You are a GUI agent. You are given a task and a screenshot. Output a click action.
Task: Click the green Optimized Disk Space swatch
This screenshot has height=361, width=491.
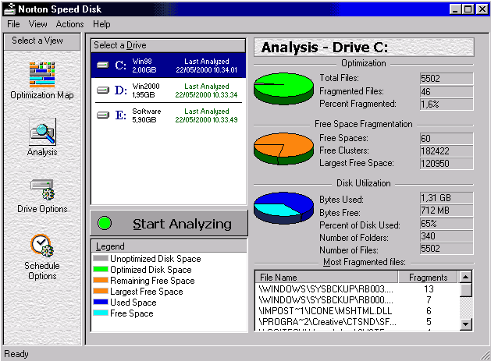pos(101,269)
